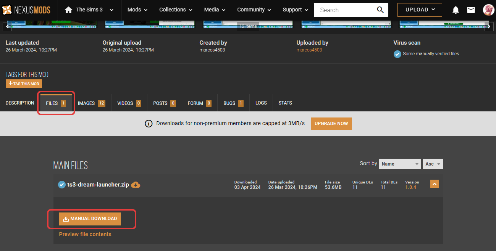Open the 12 items gallery thumbnail

point(248,25)
